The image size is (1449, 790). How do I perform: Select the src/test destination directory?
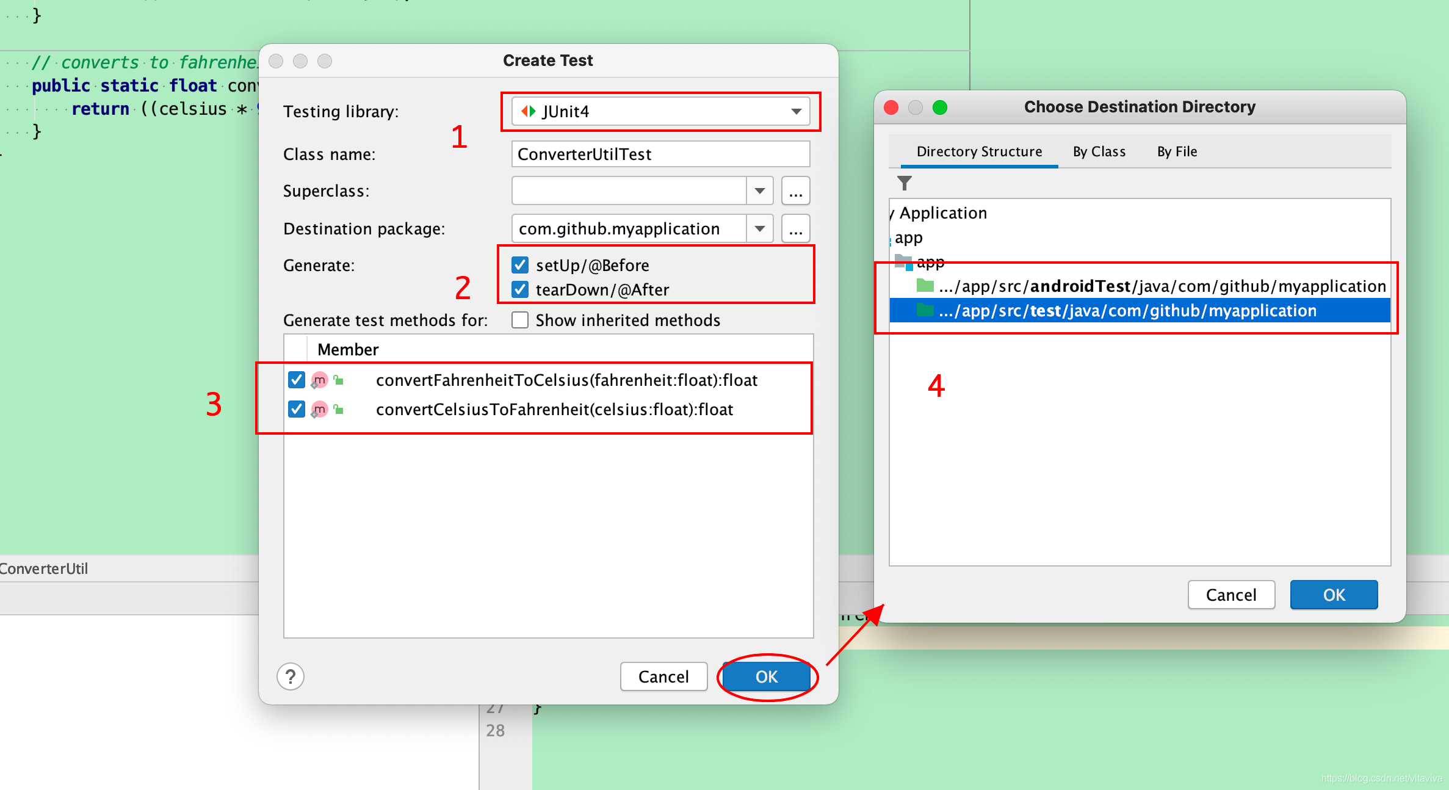click(1140, 311)
